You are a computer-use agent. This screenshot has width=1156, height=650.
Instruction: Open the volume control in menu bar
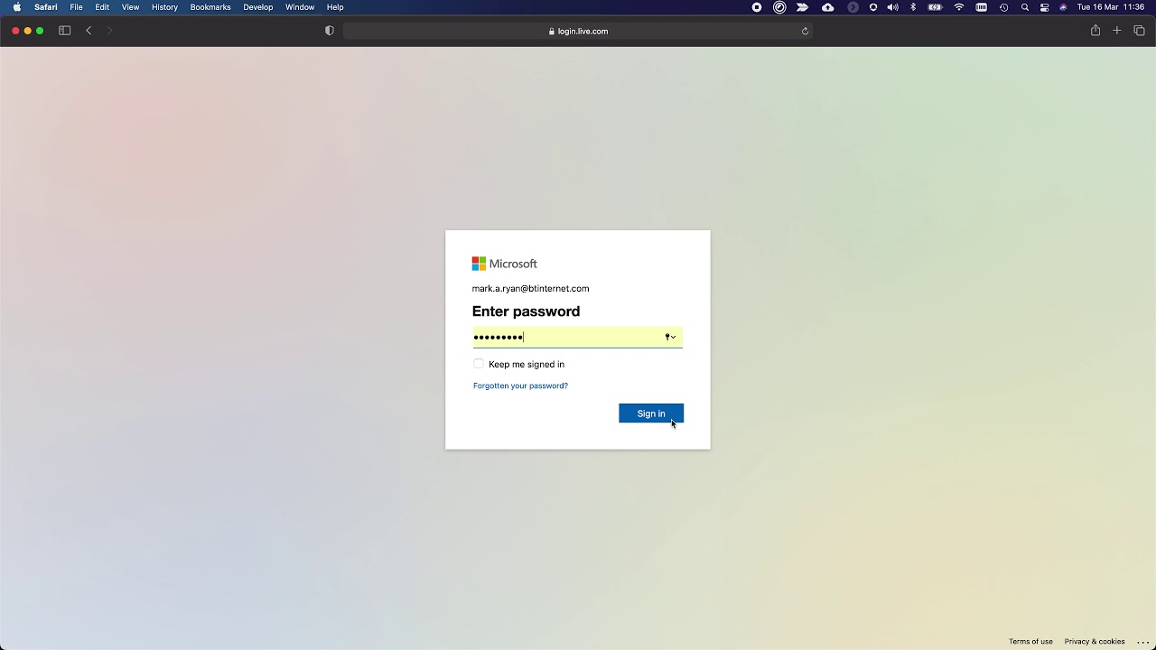click(x=893, y=7)
